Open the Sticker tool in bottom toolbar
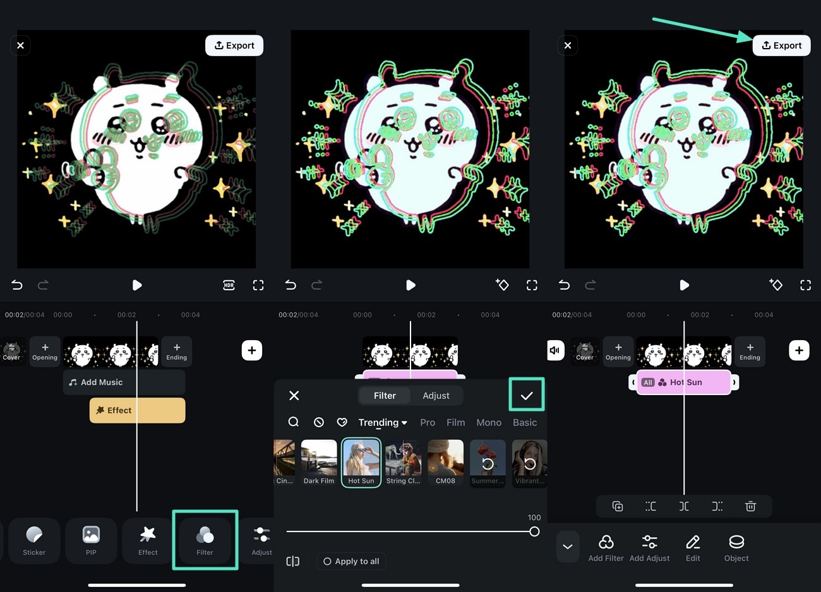The image size is (821, 592). 34,540
